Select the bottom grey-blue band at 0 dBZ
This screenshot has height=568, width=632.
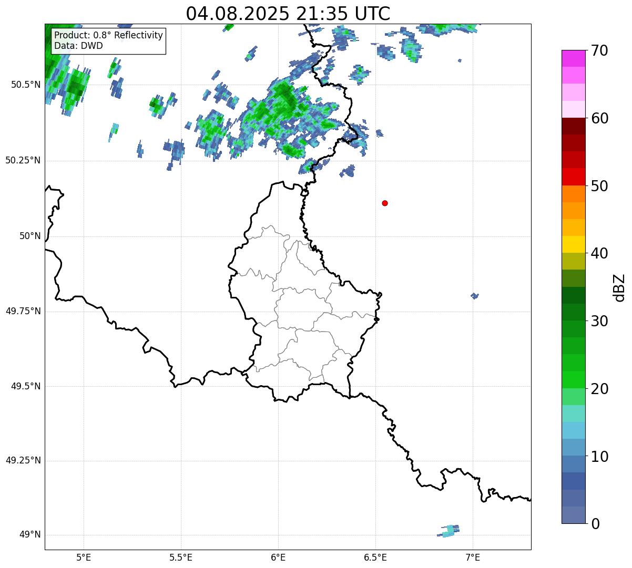coord(574,515)
